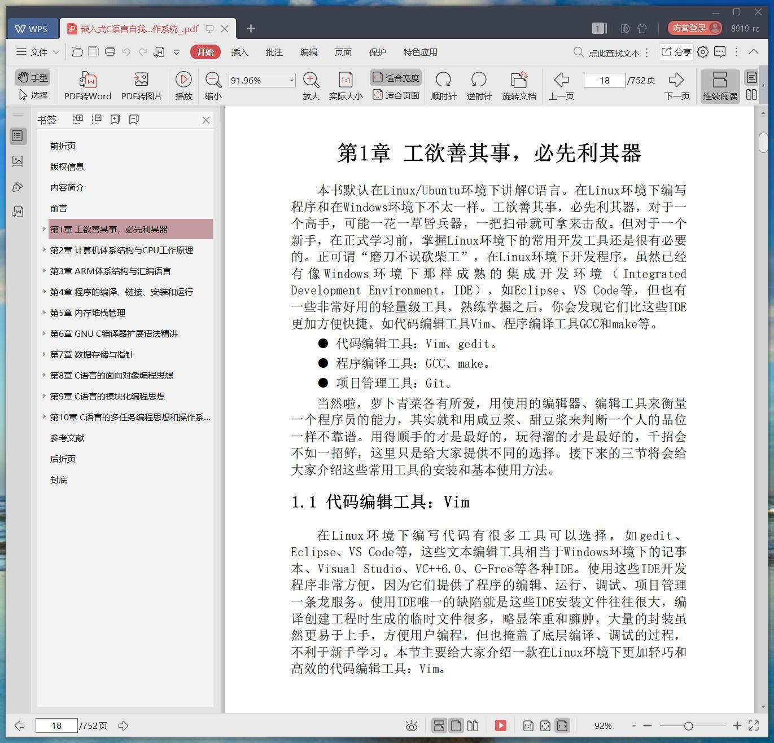This screenshot has height=743, width=774.
Task: Open the status bar zoom percentage dropdown arrow
Action: point(633,726)
